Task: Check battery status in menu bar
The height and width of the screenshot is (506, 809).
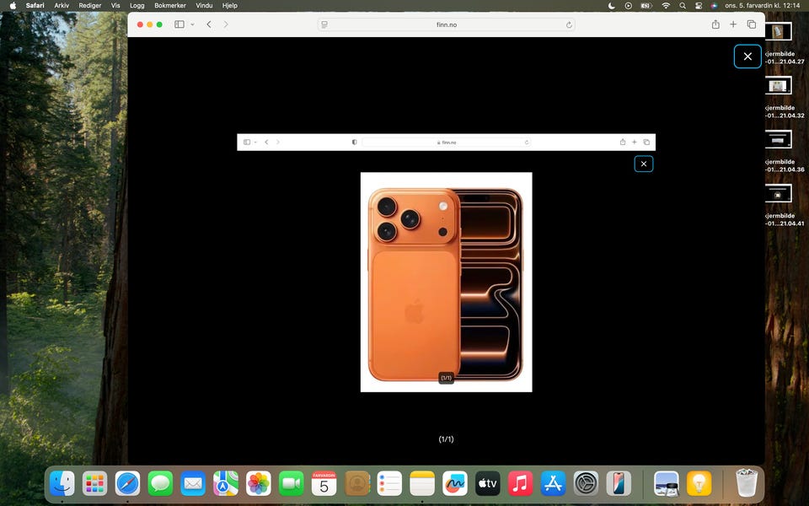Action: tap(646, 5)
